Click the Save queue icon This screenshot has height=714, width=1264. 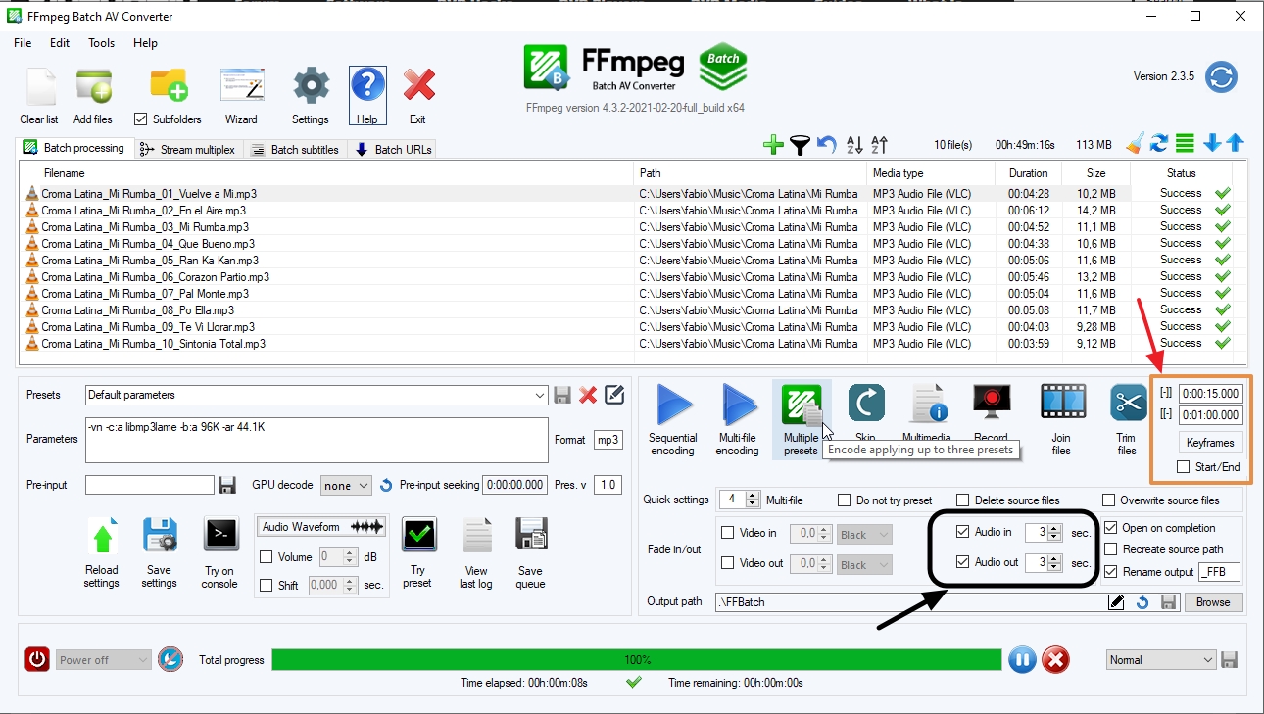(x=530, y=536)
